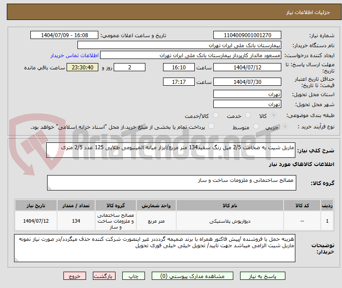The image size is (342, 288).
Task: Click the announcement date field 1404/07/09 - 16:08
Action: (64, 35)
